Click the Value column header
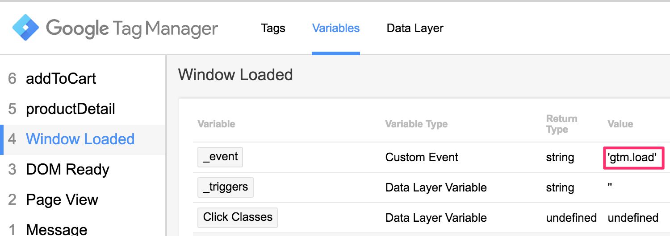The image size is (670, 236). tap(620, 124)
